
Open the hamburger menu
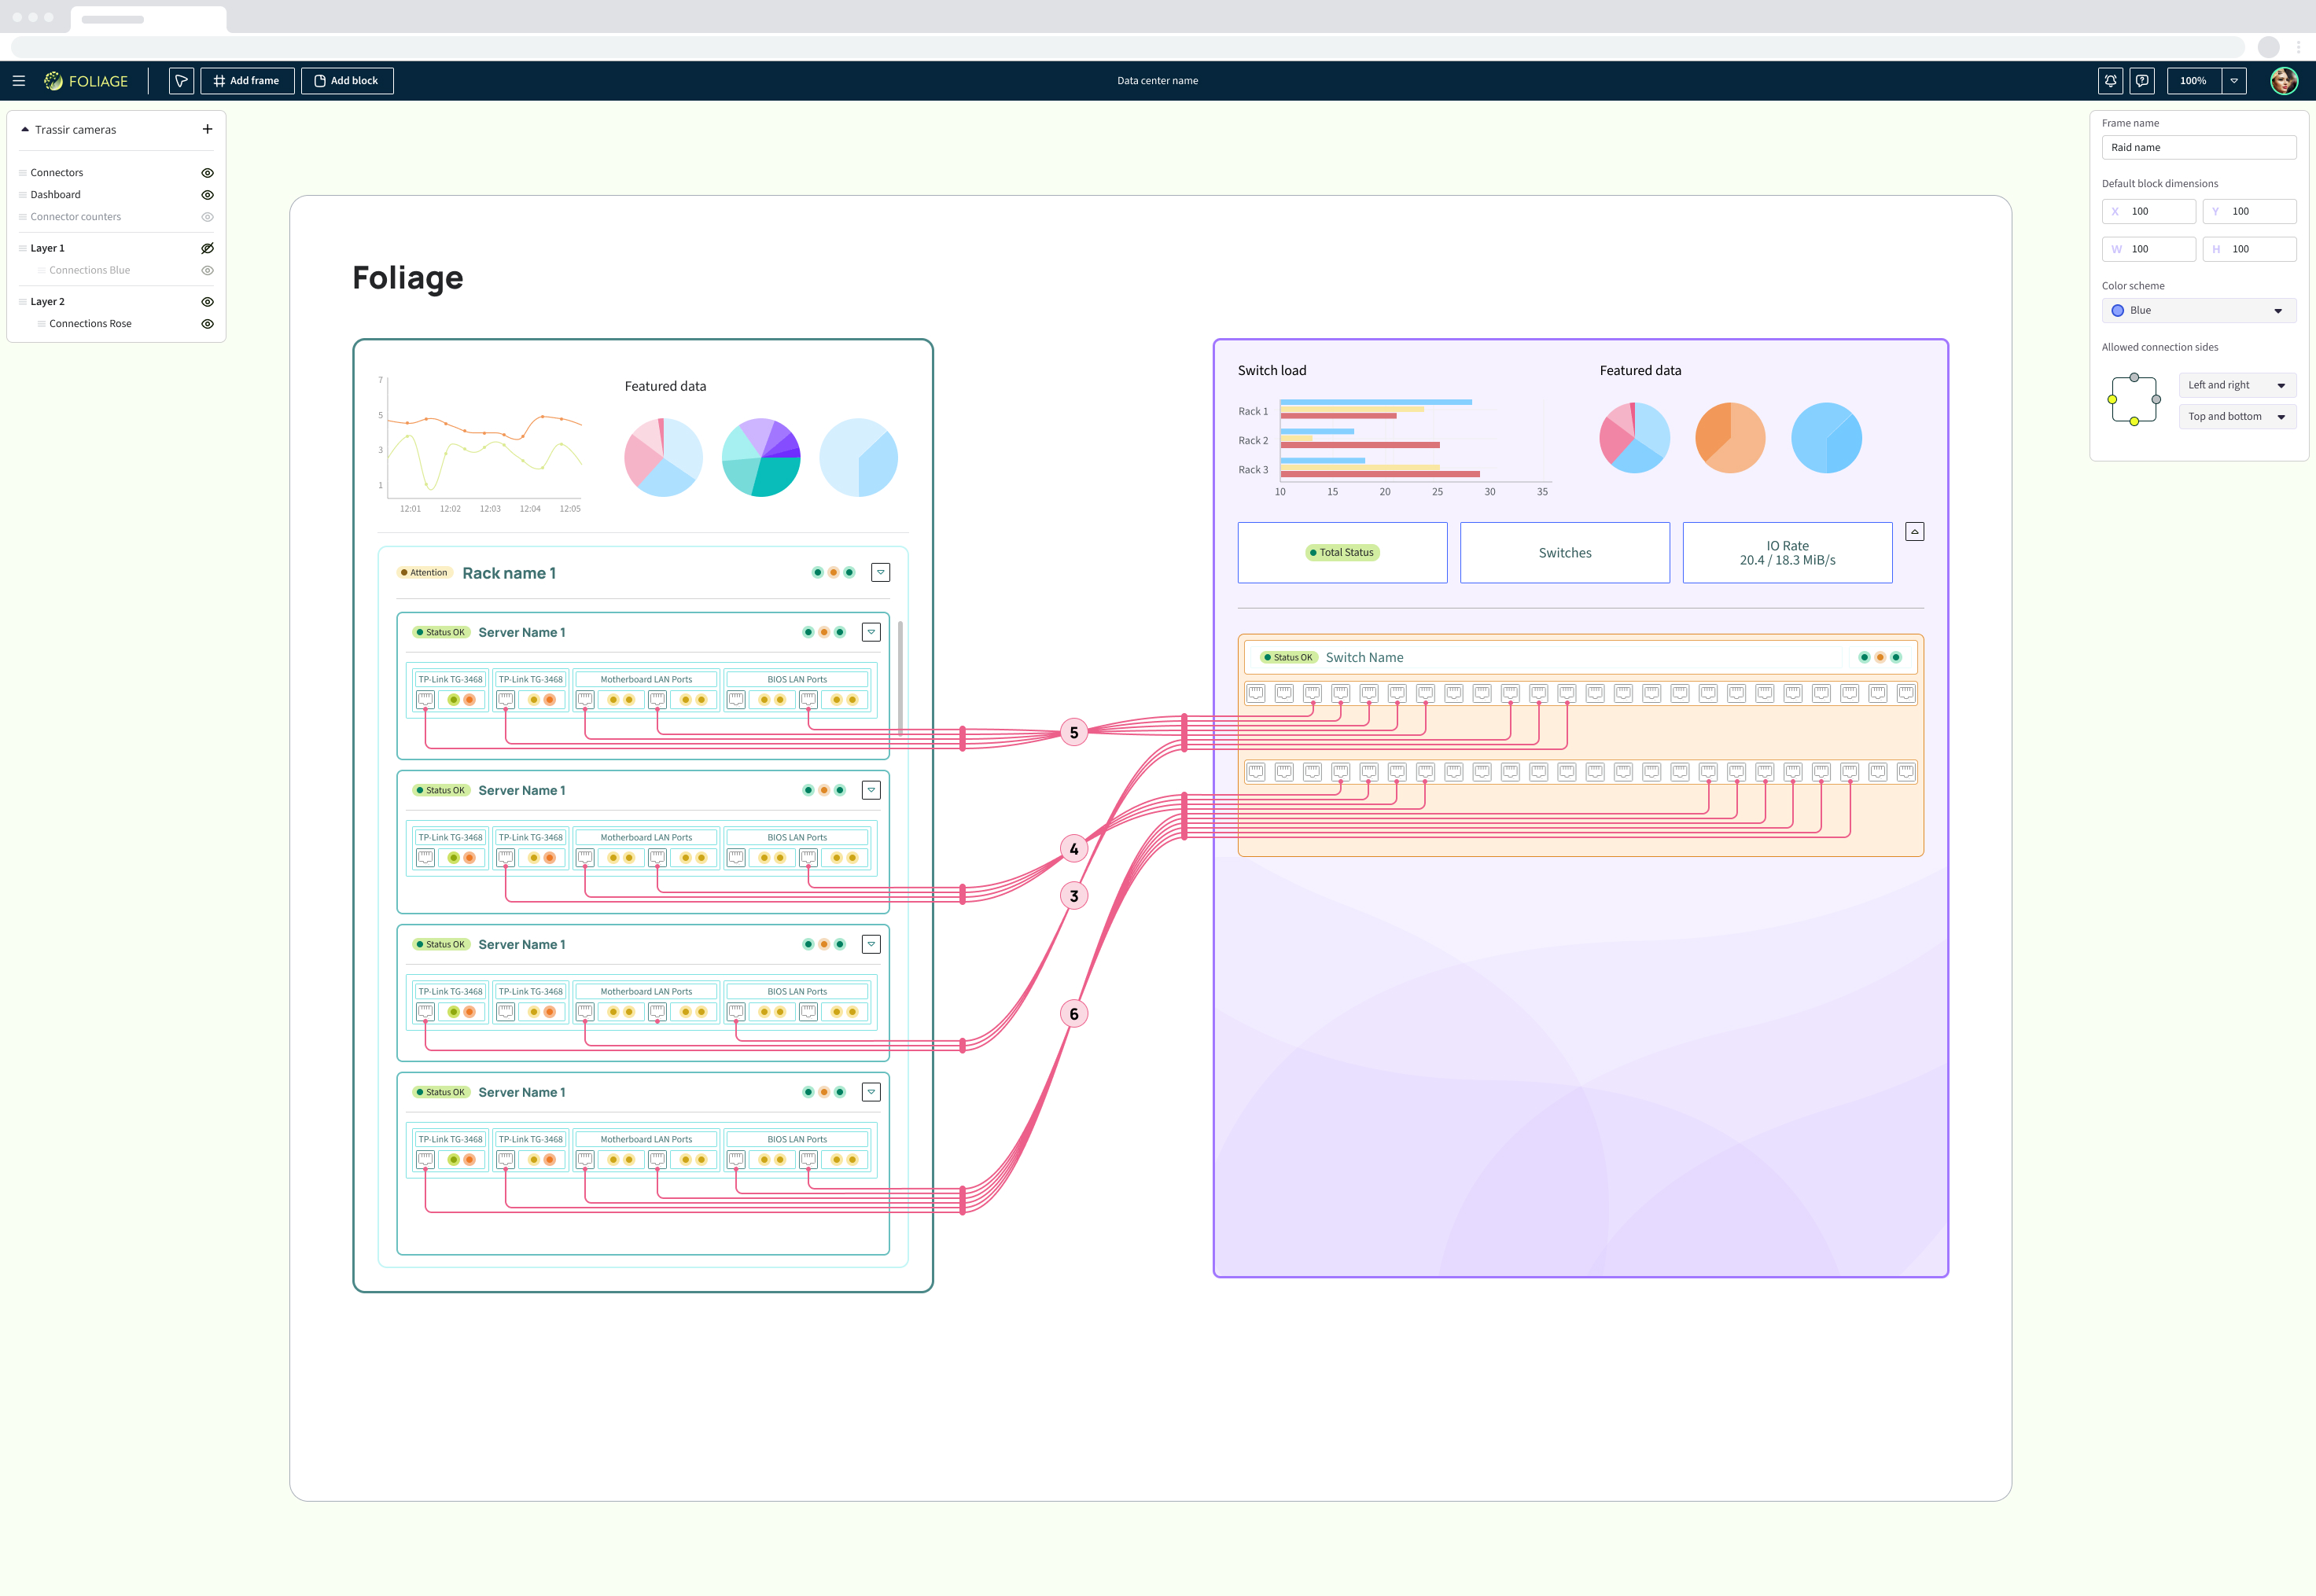19,81
